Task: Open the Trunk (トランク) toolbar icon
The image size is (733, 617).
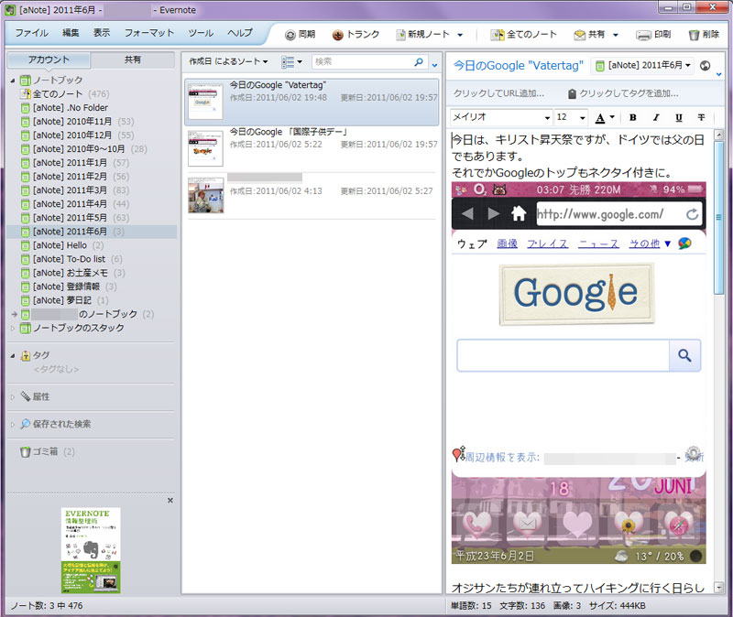Action: pyautogui.click(x=337, y=35)
